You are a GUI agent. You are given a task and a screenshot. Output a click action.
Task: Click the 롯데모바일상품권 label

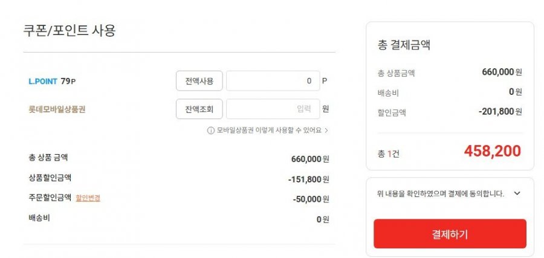coord(57,109)
